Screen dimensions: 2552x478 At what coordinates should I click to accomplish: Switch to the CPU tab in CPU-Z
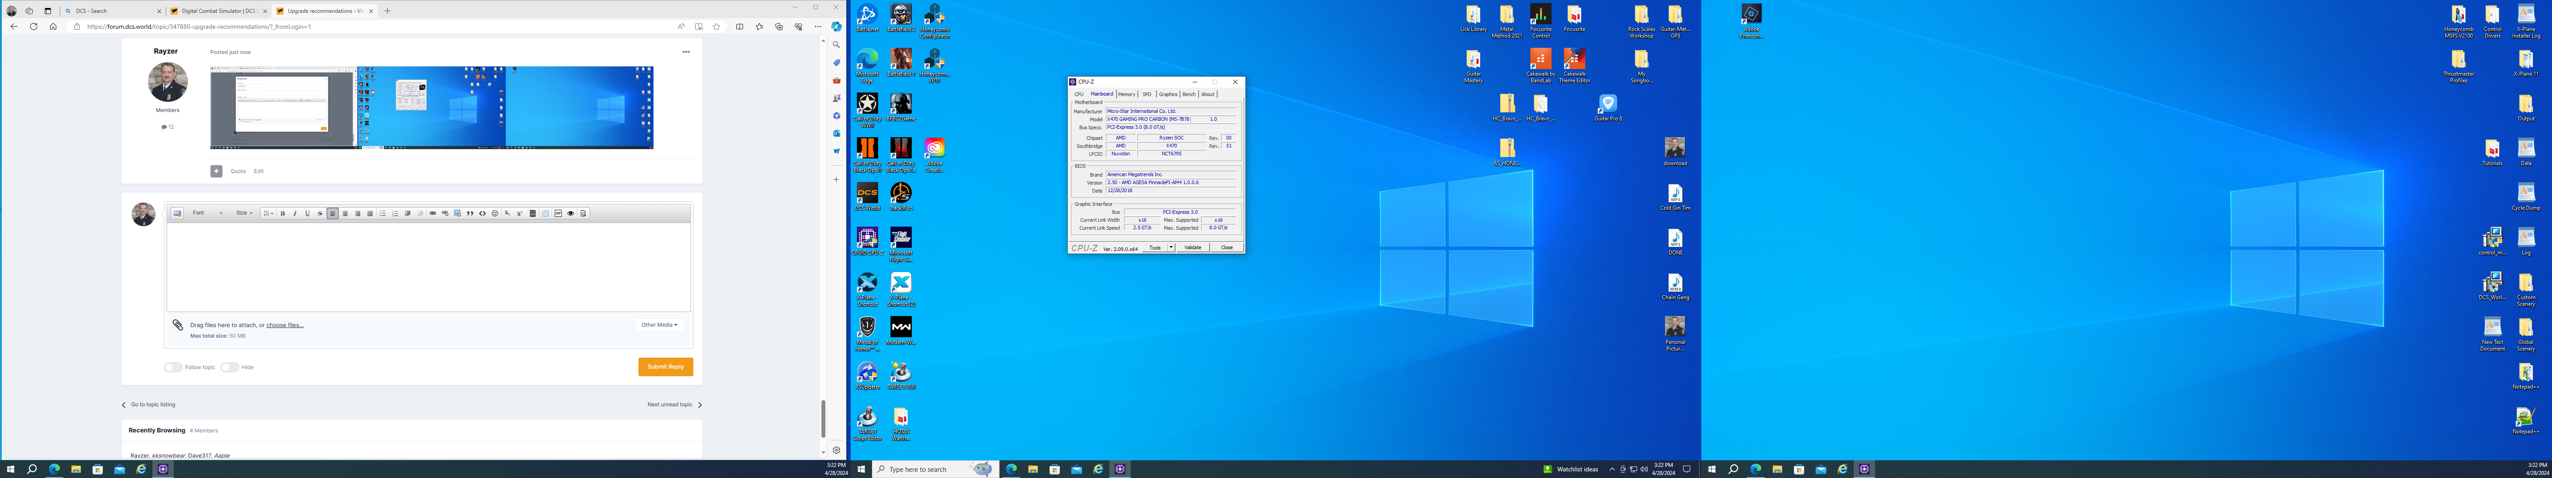1079,94
